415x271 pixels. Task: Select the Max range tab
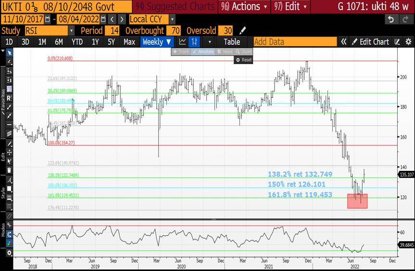point(129,42)
